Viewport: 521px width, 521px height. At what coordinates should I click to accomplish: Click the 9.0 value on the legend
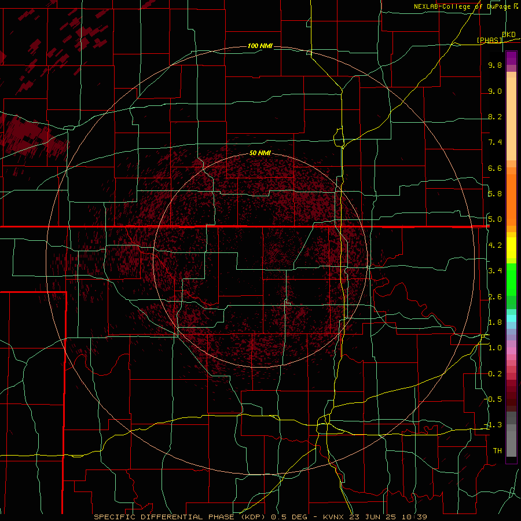tap(495, 91)
